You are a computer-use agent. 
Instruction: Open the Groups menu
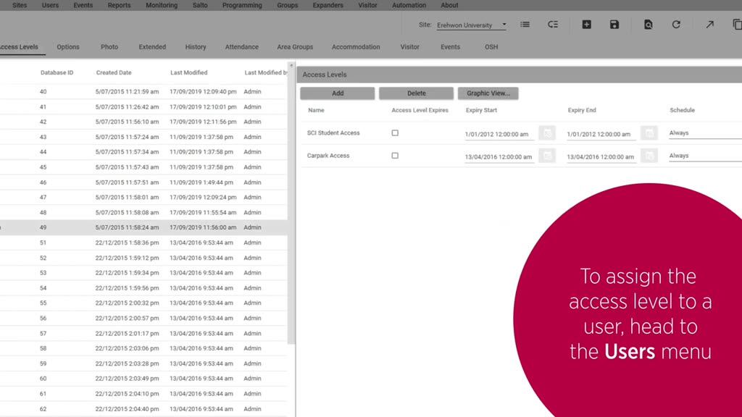(287, 5)
